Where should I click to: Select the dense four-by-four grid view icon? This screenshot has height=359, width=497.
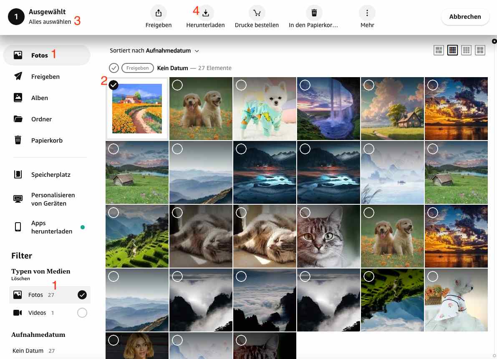coord(453,50)
